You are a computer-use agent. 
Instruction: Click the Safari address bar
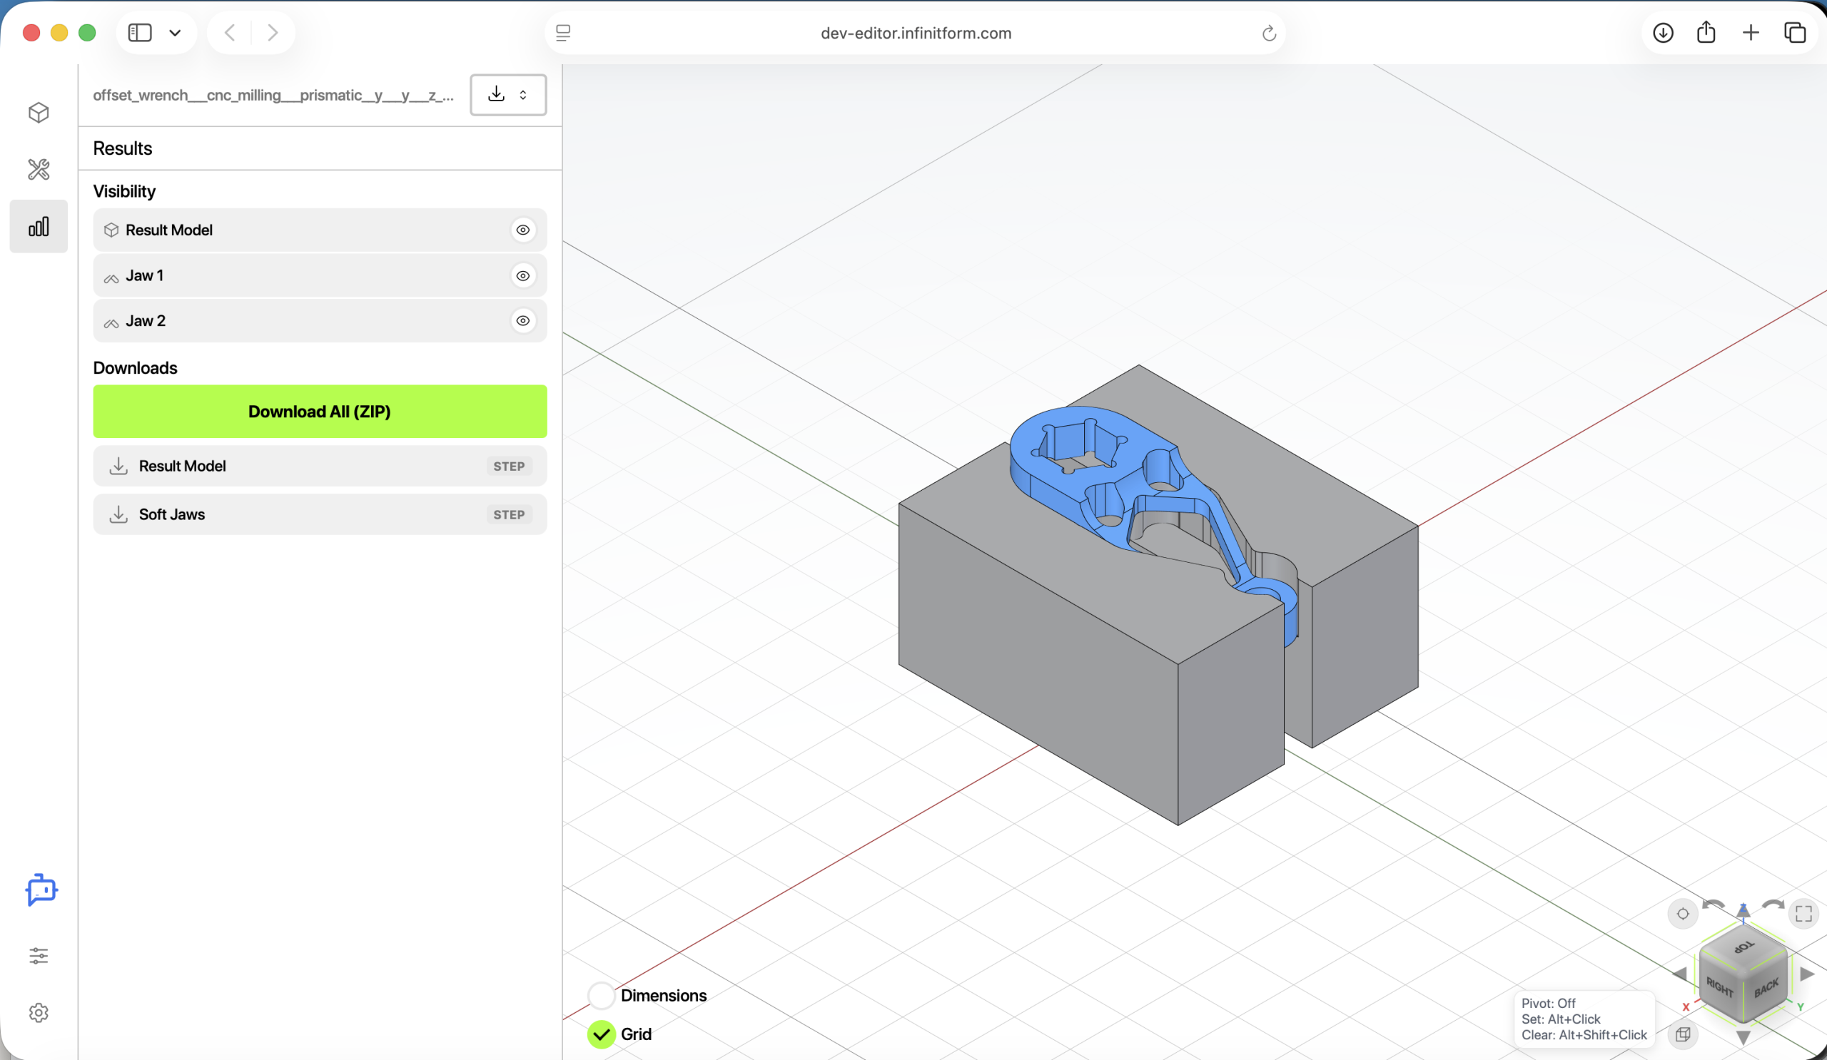916,33
